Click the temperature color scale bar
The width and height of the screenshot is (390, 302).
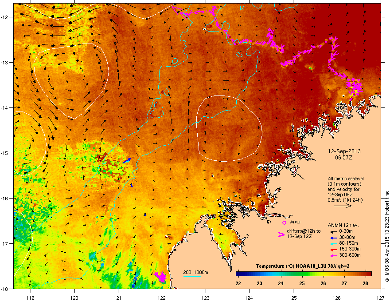point(304,274)
